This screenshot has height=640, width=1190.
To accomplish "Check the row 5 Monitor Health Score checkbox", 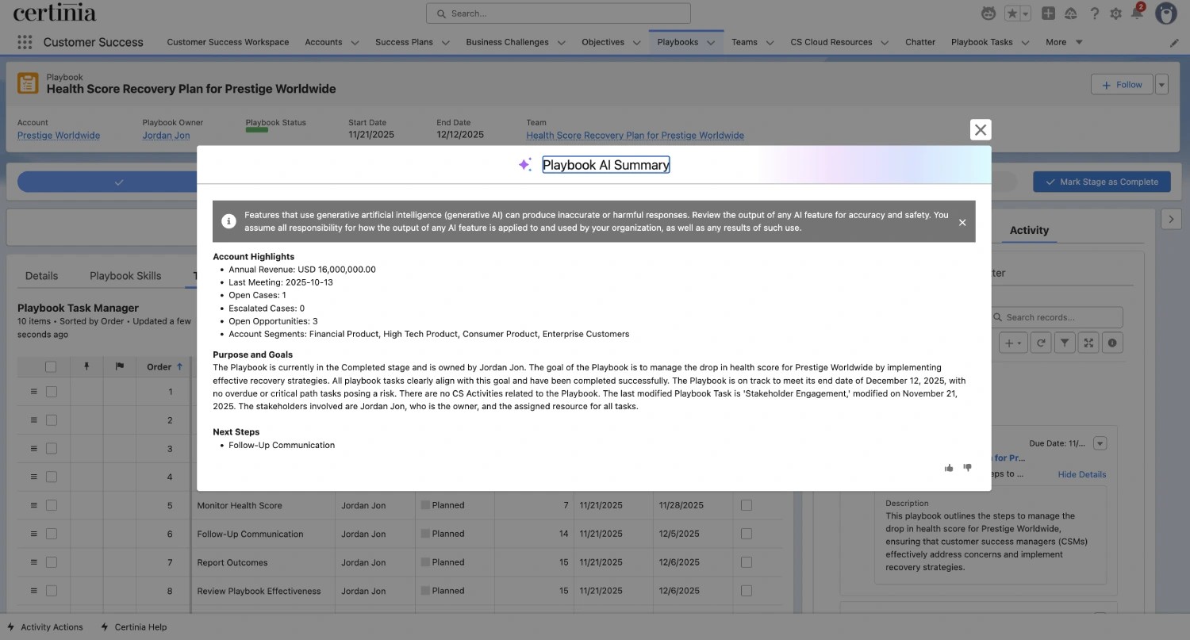I will tap(52, 505).
